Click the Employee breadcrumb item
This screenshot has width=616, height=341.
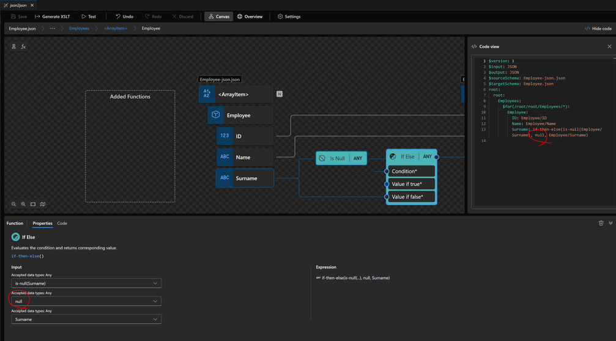coord(151,28)
